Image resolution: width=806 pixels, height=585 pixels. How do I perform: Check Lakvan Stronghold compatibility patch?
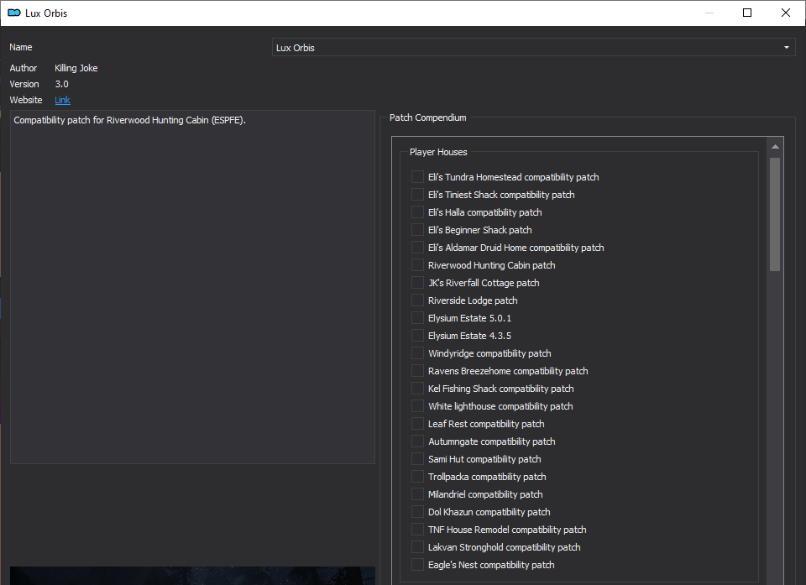(417, 547)
